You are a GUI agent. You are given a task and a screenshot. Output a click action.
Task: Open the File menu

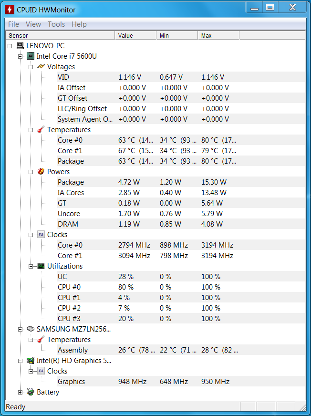tap(13, 24)
